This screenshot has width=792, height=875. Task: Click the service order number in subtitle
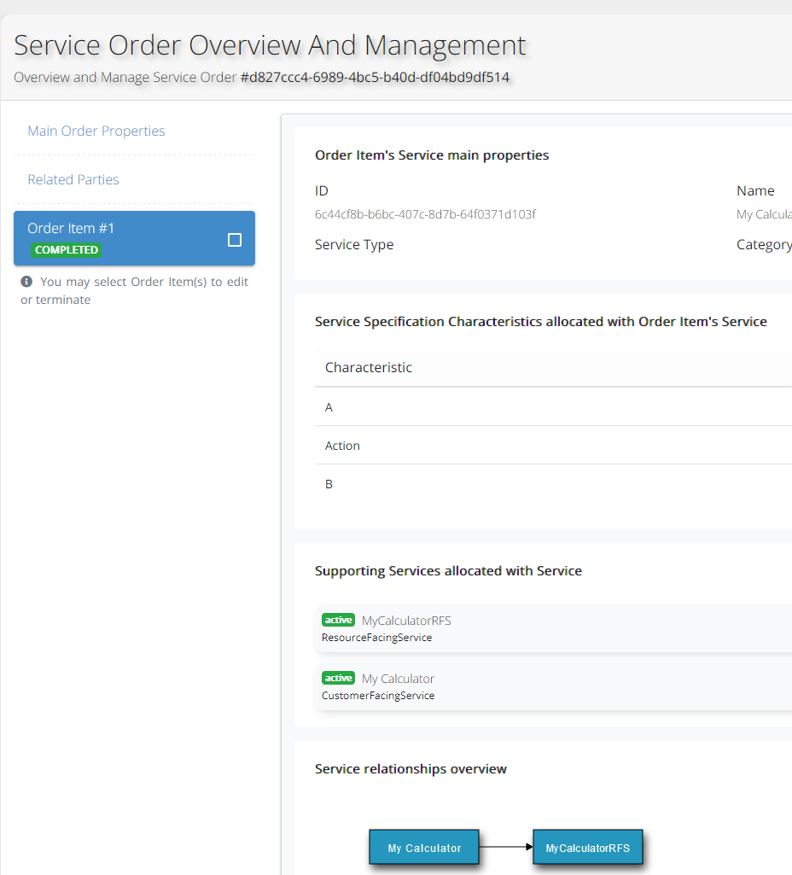(x=375, y=77)
